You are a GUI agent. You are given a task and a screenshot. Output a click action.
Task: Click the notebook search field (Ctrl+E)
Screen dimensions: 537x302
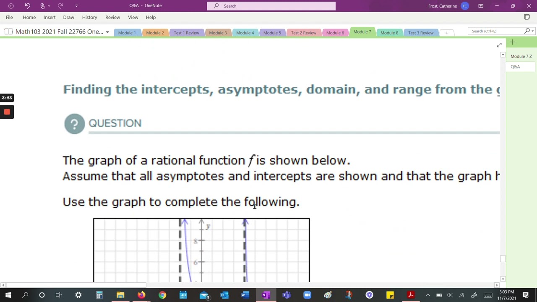click(496, 31)
